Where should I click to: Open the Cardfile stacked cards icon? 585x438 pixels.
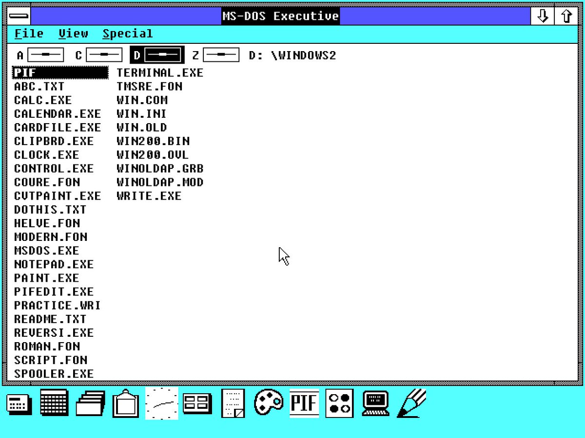(x=90, y=403)
